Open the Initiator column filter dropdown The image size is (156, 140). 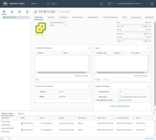[x=75, y=118]
